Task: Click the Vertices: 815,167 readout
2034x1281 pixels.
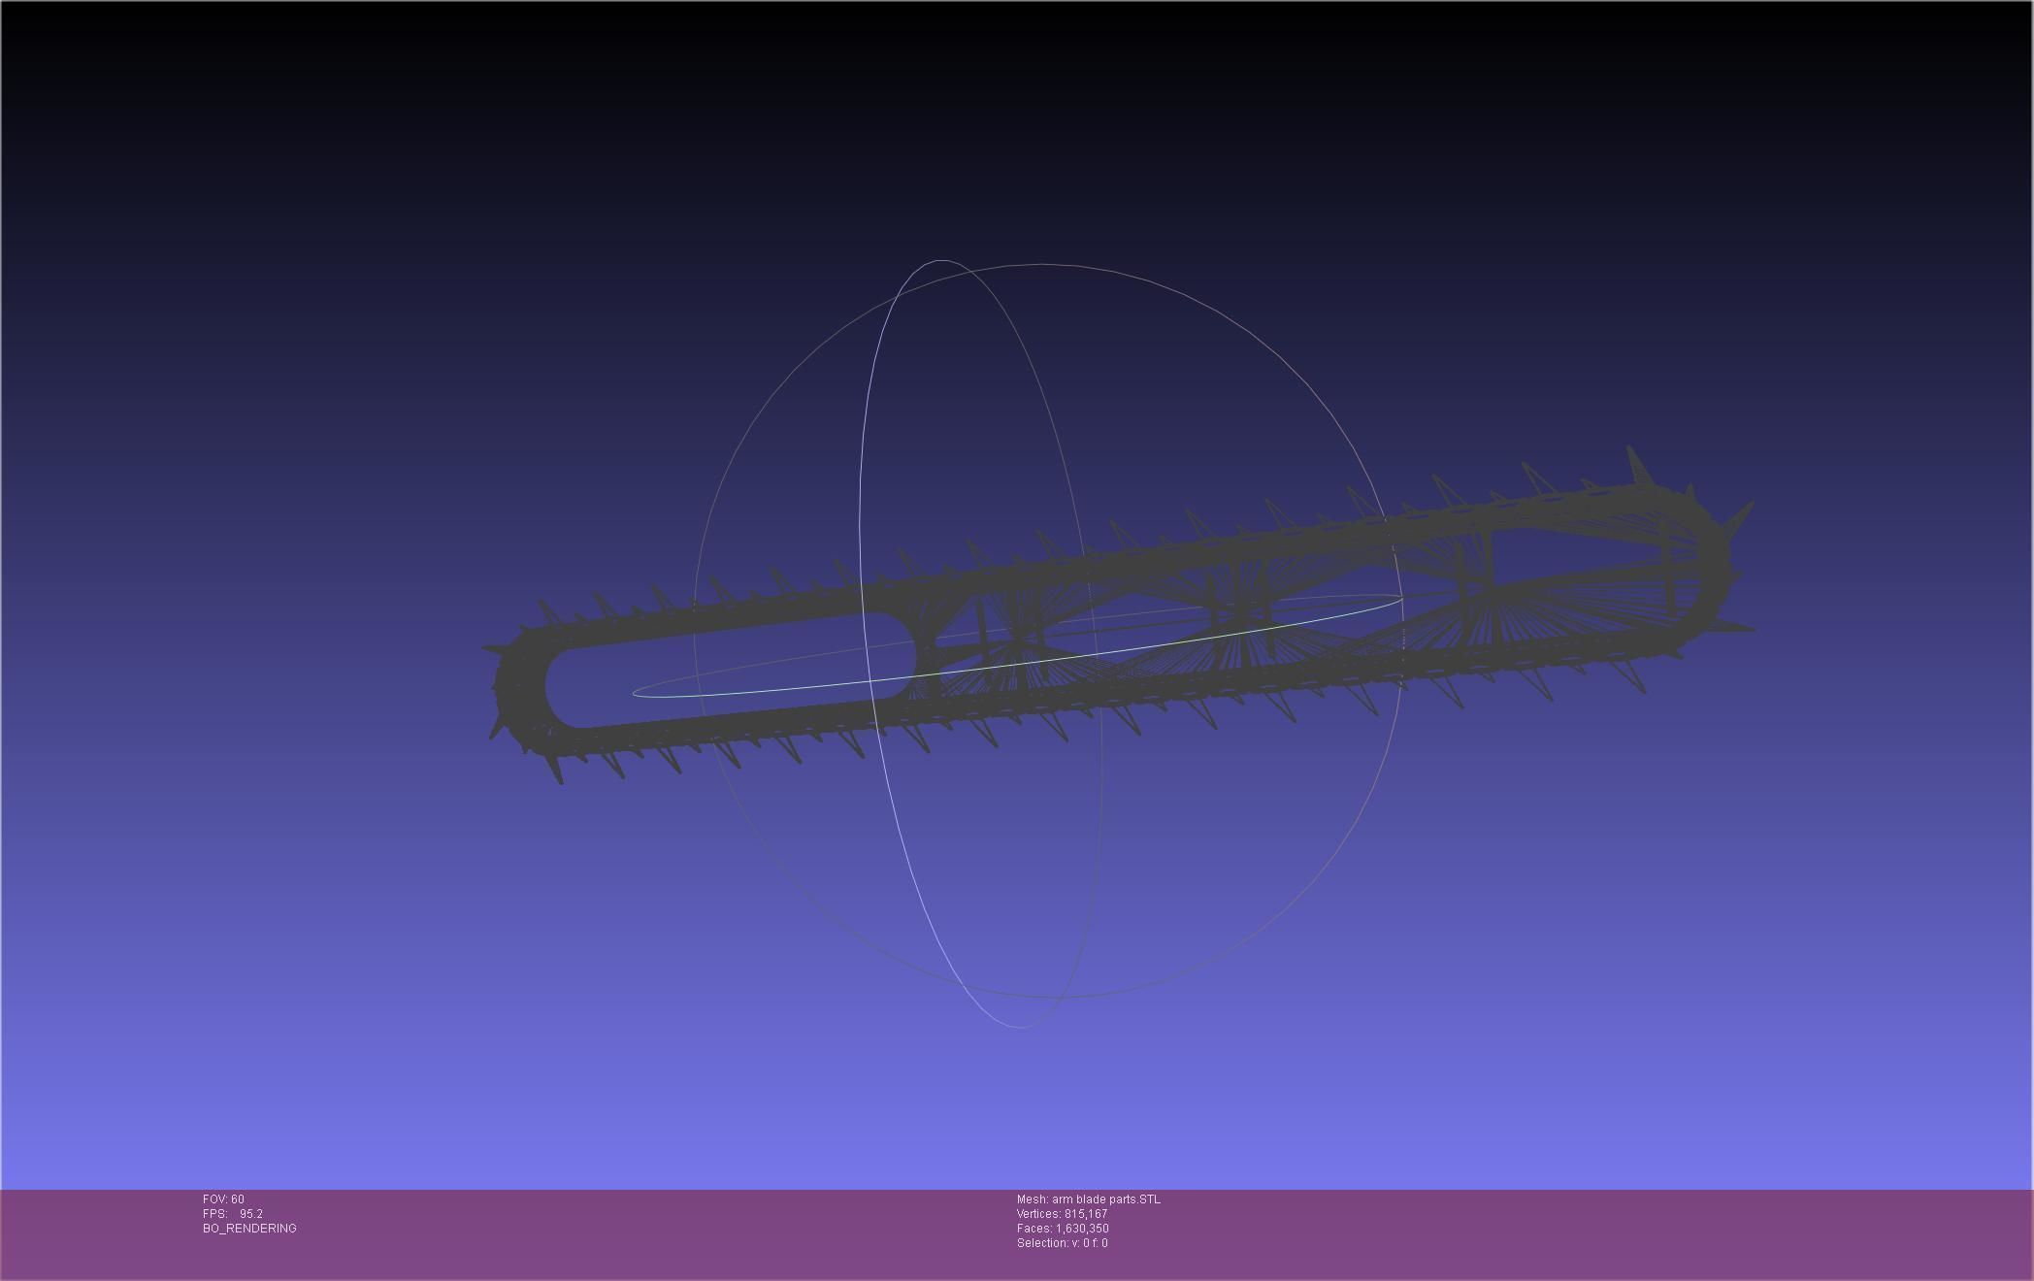Action: [1062, 1214]
